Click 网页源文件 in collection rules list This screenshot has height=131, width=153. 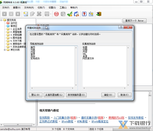coord(88,59)
